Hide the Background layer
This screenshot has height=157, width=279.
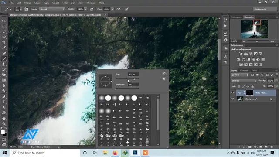click(233, 99)
